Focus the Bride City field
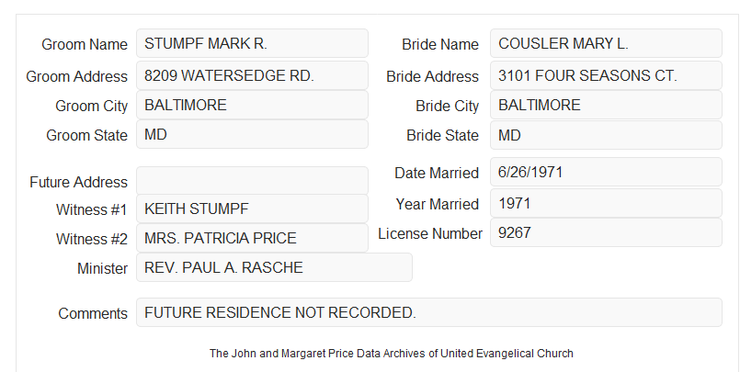This screenshot has height=372, width=740. [606, 105]
